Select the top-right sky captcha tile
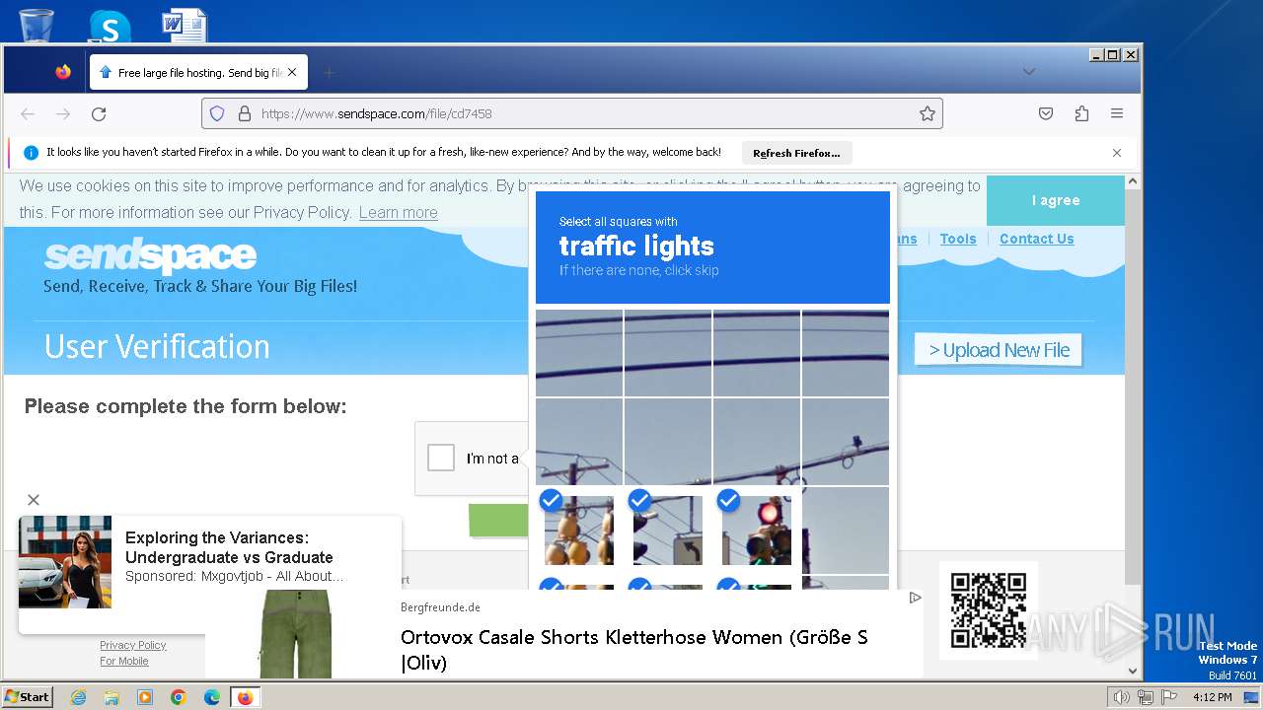The image size is (1263, 710). pos(846,353)
